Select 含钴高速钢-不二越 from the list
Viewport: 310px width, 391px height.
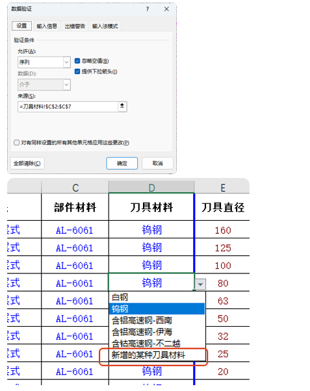(x=157, y=343)
